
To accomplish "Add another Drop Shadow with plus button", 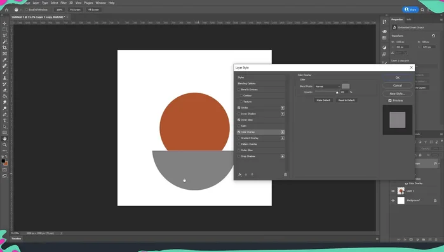I will (x=282, y=156).
